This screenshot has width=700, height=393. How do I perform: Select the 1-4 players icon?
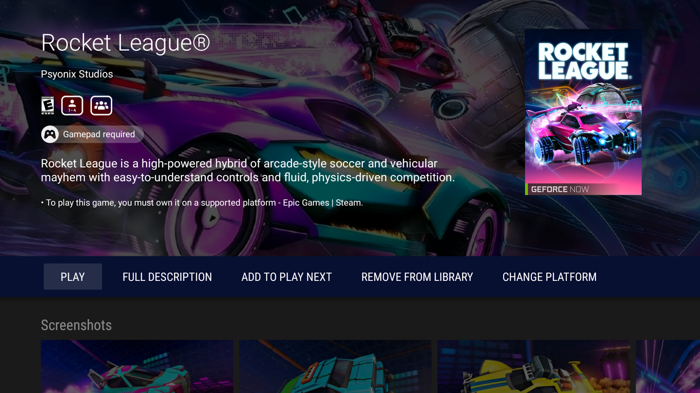tap(72, 106)
